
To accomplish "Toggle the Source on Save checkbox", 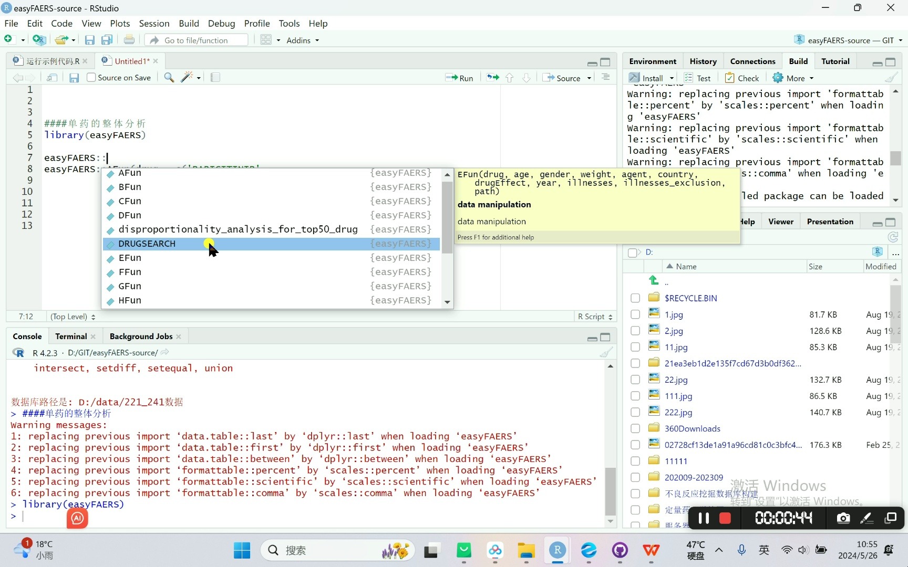I will pyautogui.click(x=91, y=77).
